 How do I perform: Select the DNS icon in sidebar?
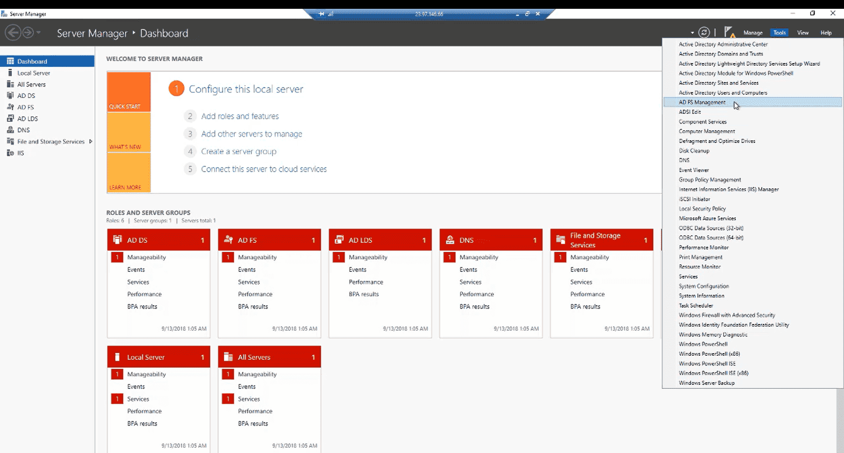11,130
